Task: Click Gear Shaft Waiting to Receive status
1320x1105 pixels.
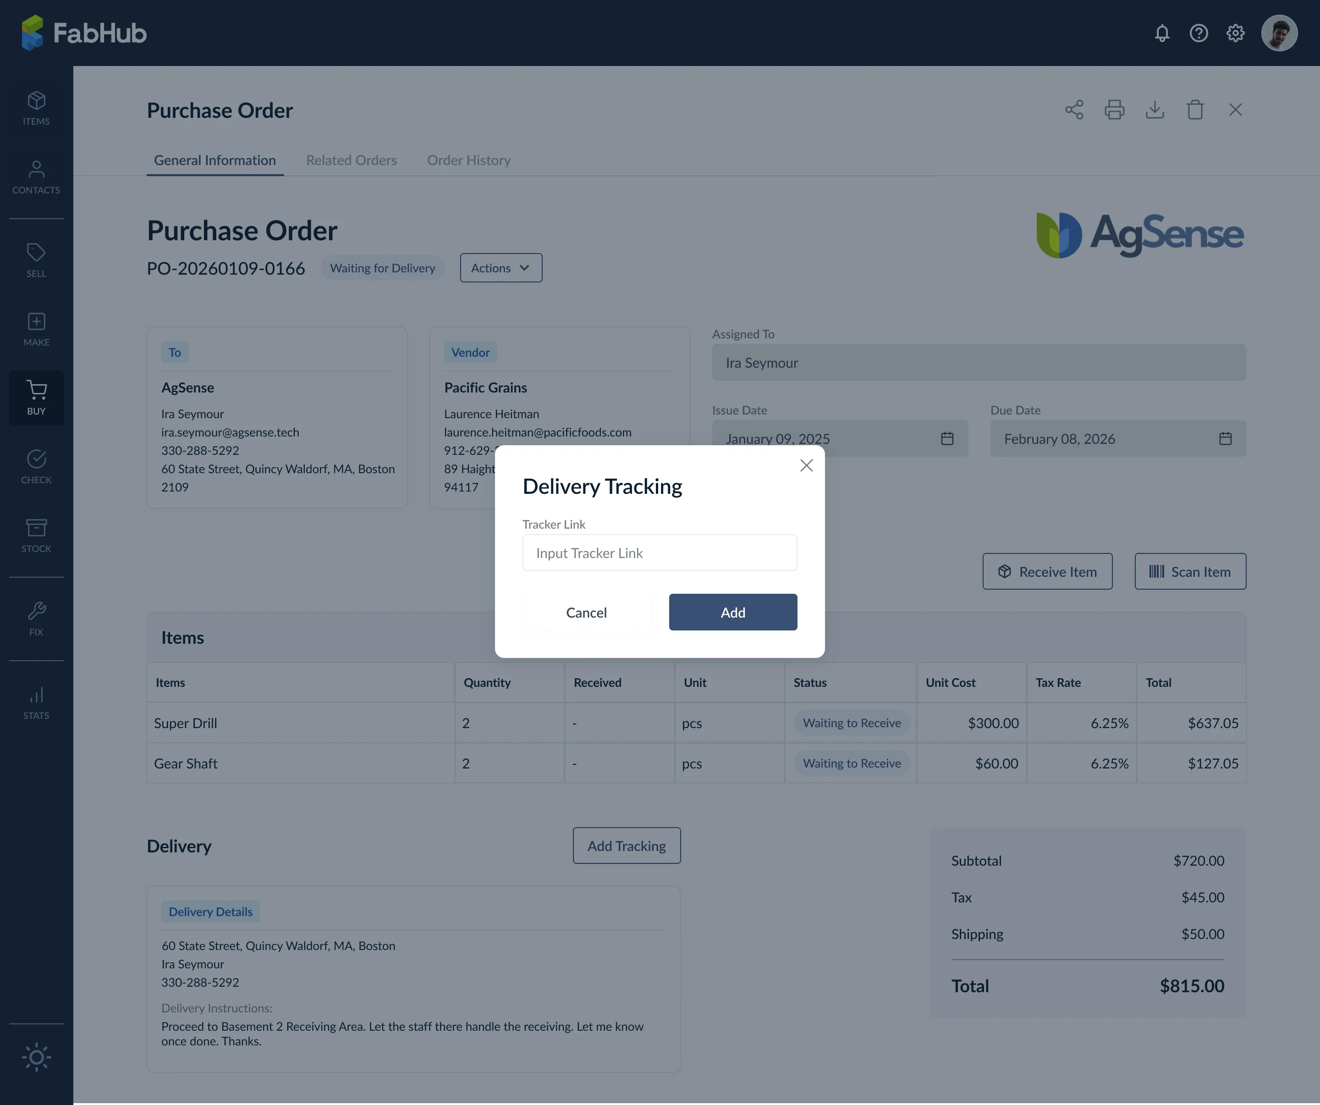Action: (852, 763)
